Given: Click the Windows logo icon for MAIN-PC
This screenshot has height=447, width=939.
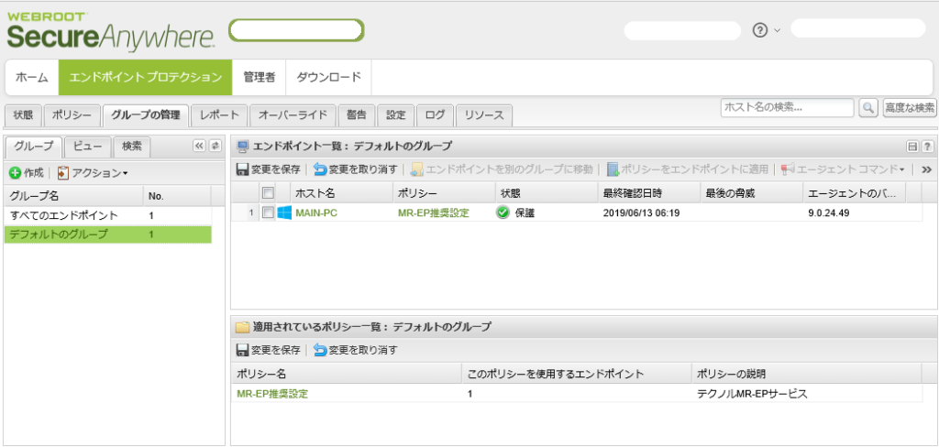Looking at the screenshot, I should (284, 213).
